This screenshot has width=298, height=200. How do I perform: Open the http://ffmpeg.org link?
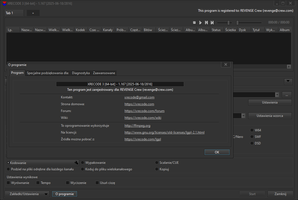[137, 126]
